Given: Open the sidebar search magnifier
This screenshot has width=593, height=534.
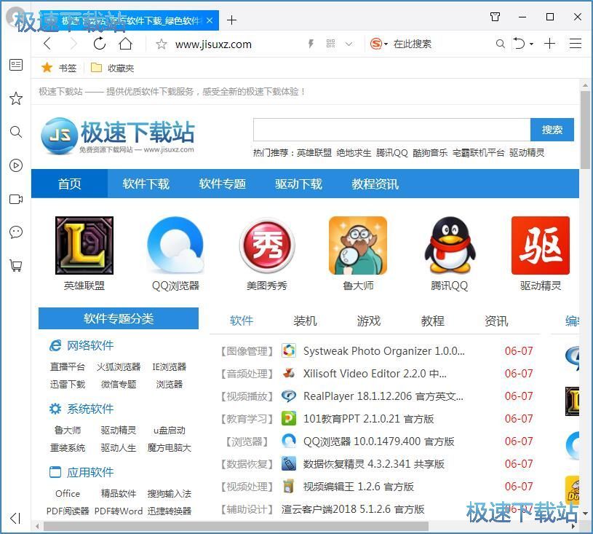Looking at the screenshot, I should 16,132.
